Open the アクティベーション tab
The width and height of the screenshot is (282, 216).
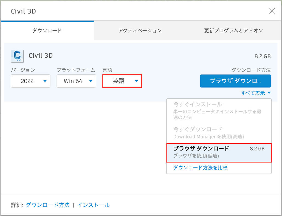click(x=140, y=30)
